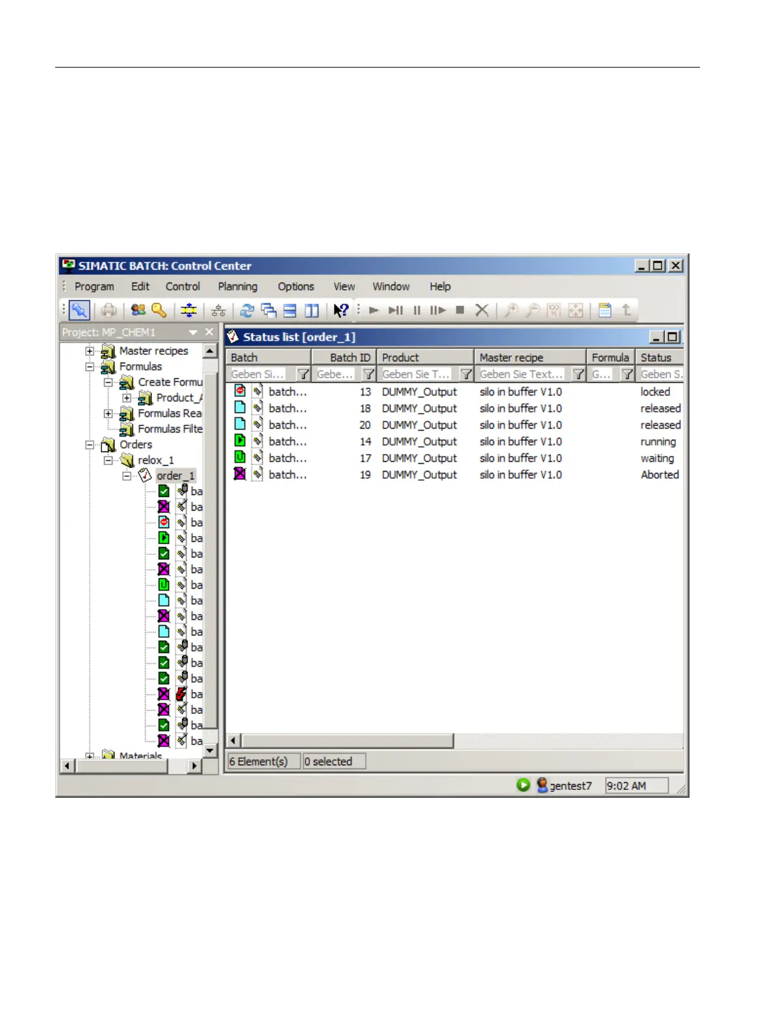Sort by the Status column header

click(659, 357)
